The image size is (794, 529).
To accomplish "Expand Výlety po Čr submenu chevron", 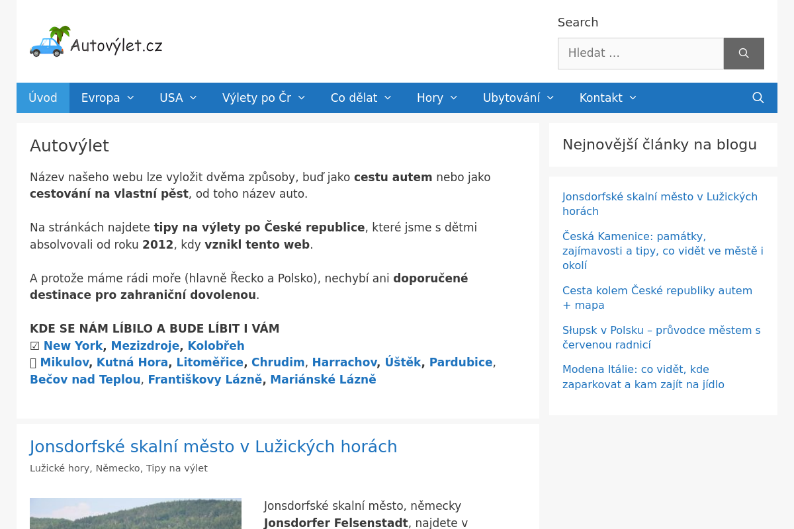I will [x=302, y=98].
